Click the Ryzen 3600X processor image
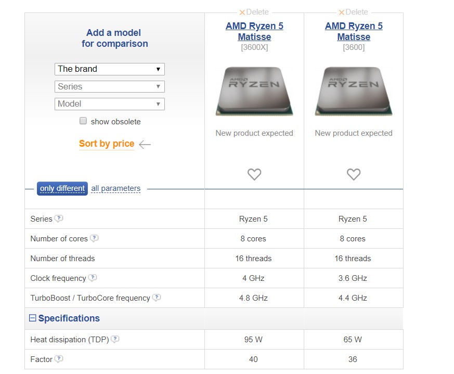The height and width of the screenshot is (374, 454). (254, 91)
